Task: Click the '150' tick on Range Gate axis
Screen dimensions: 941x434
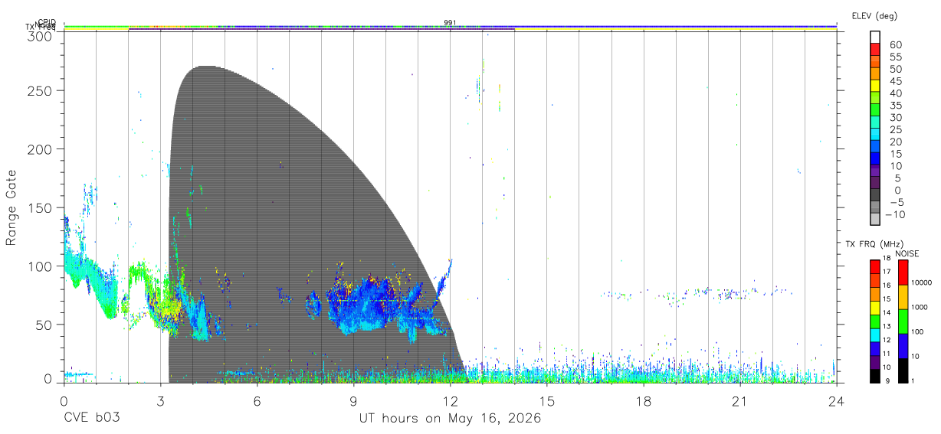Action: 39,207
